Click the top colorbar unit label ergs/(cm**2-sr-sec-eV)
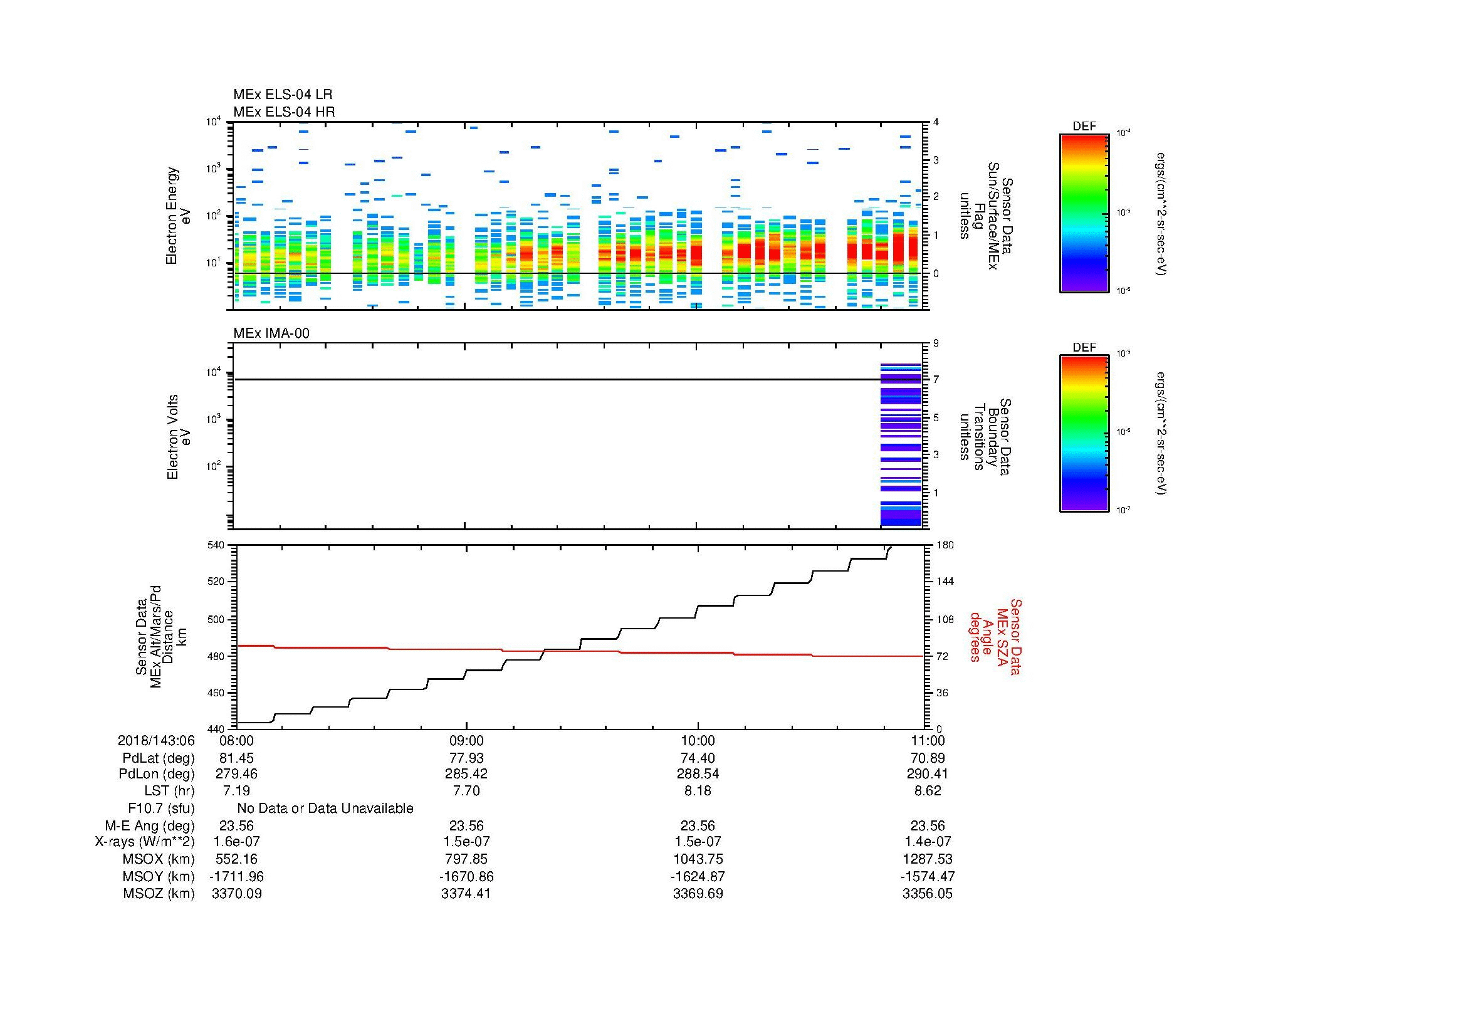This screenshot has height=1036, width=1466. 1161,213
